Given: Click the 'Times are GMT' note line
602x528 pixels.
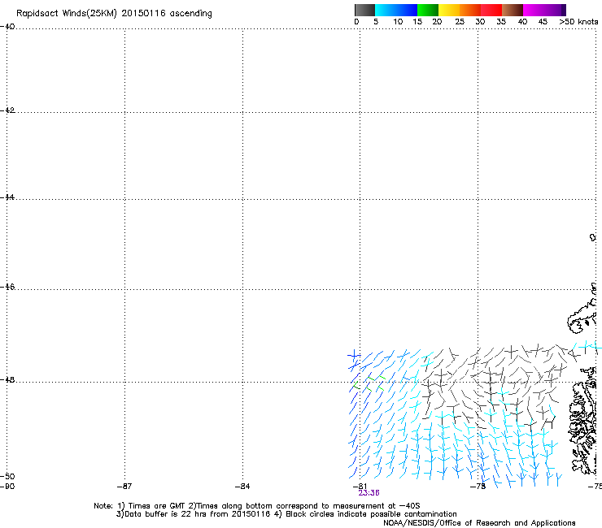Looking at the screenshot, I should pyautogui.click(x=257, y=506).
